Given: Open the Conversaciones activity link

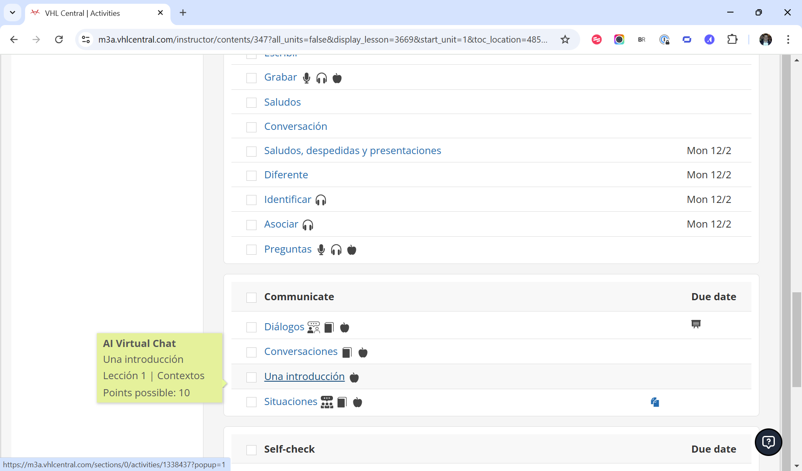Looking at the screenshot, I should point(301,352).
